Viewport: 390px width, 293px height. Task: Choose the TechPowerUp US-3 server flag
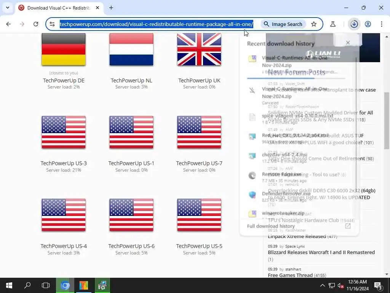click(64, 132)
